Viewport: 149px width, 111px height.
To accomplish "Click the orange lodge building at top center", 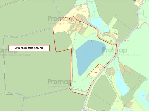I will [x=79, y=8].
